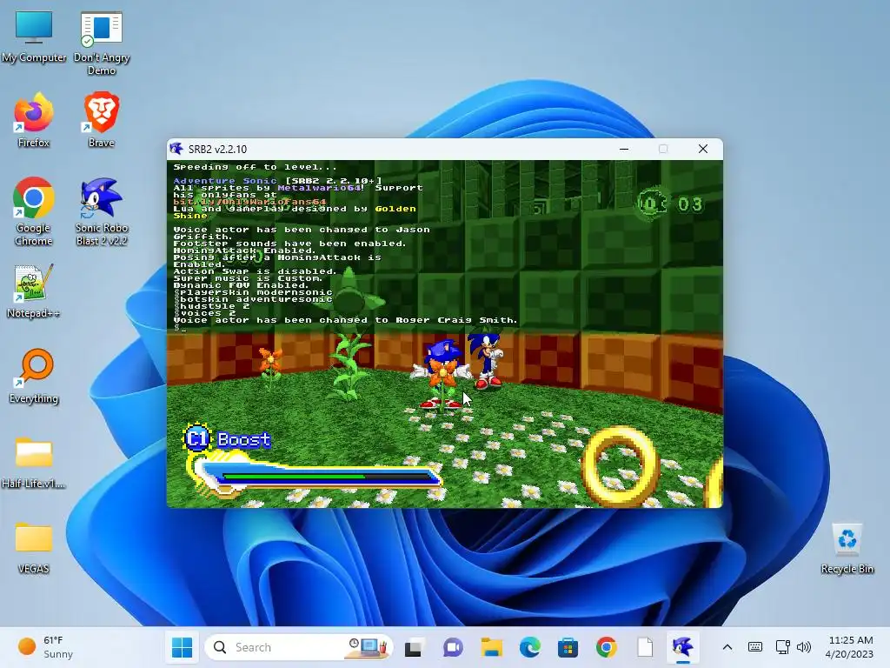The height and width of the screenshot is (668, 890).
Task: Click the 'voices 2' console line
Action: click(x=208, y=313)
